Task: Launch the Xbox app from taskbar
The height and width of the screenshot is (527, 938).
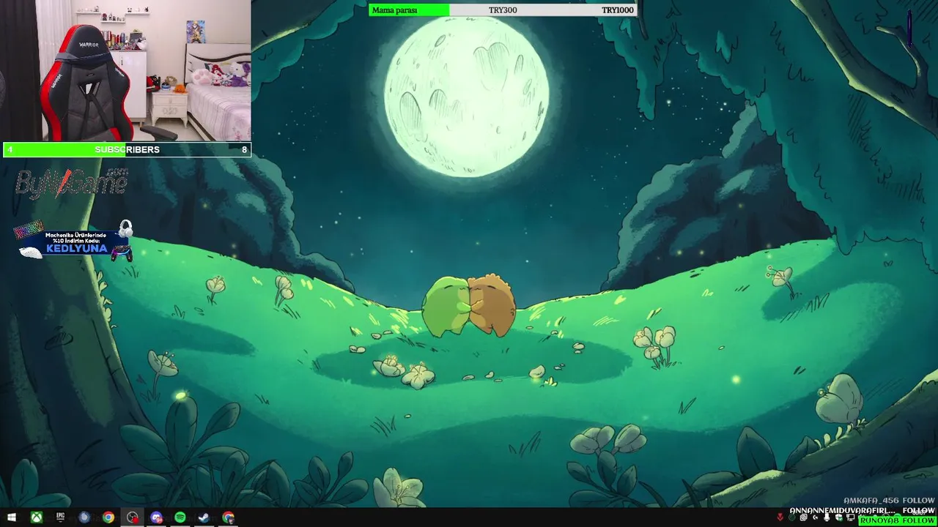Action: click(x=36, y=517)
